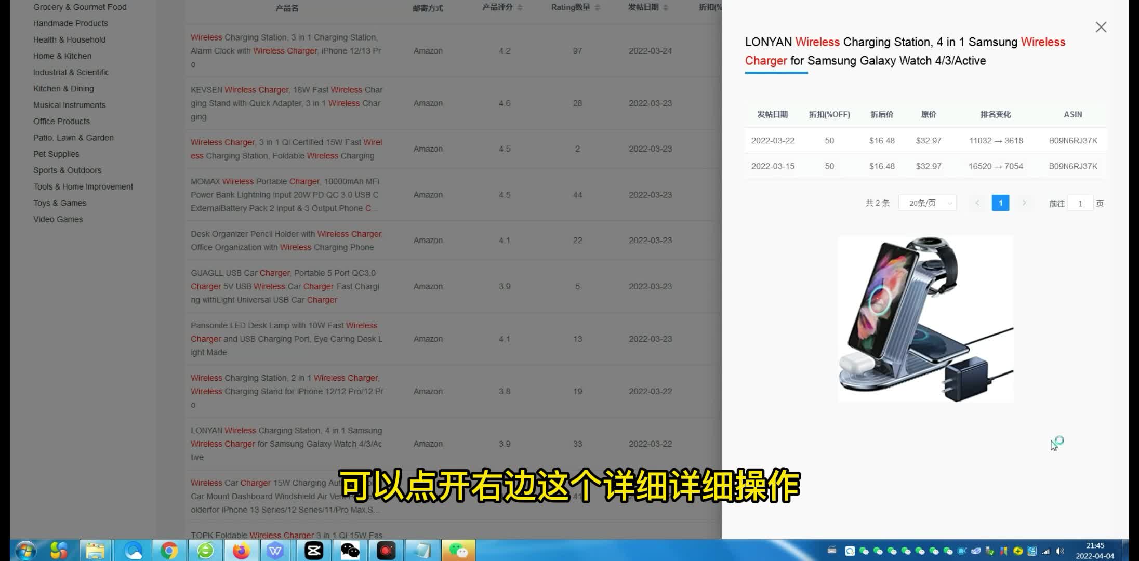Open the volume speaker tray icon
Viewport: 1139px width, 561px height.
[1060, 551]
